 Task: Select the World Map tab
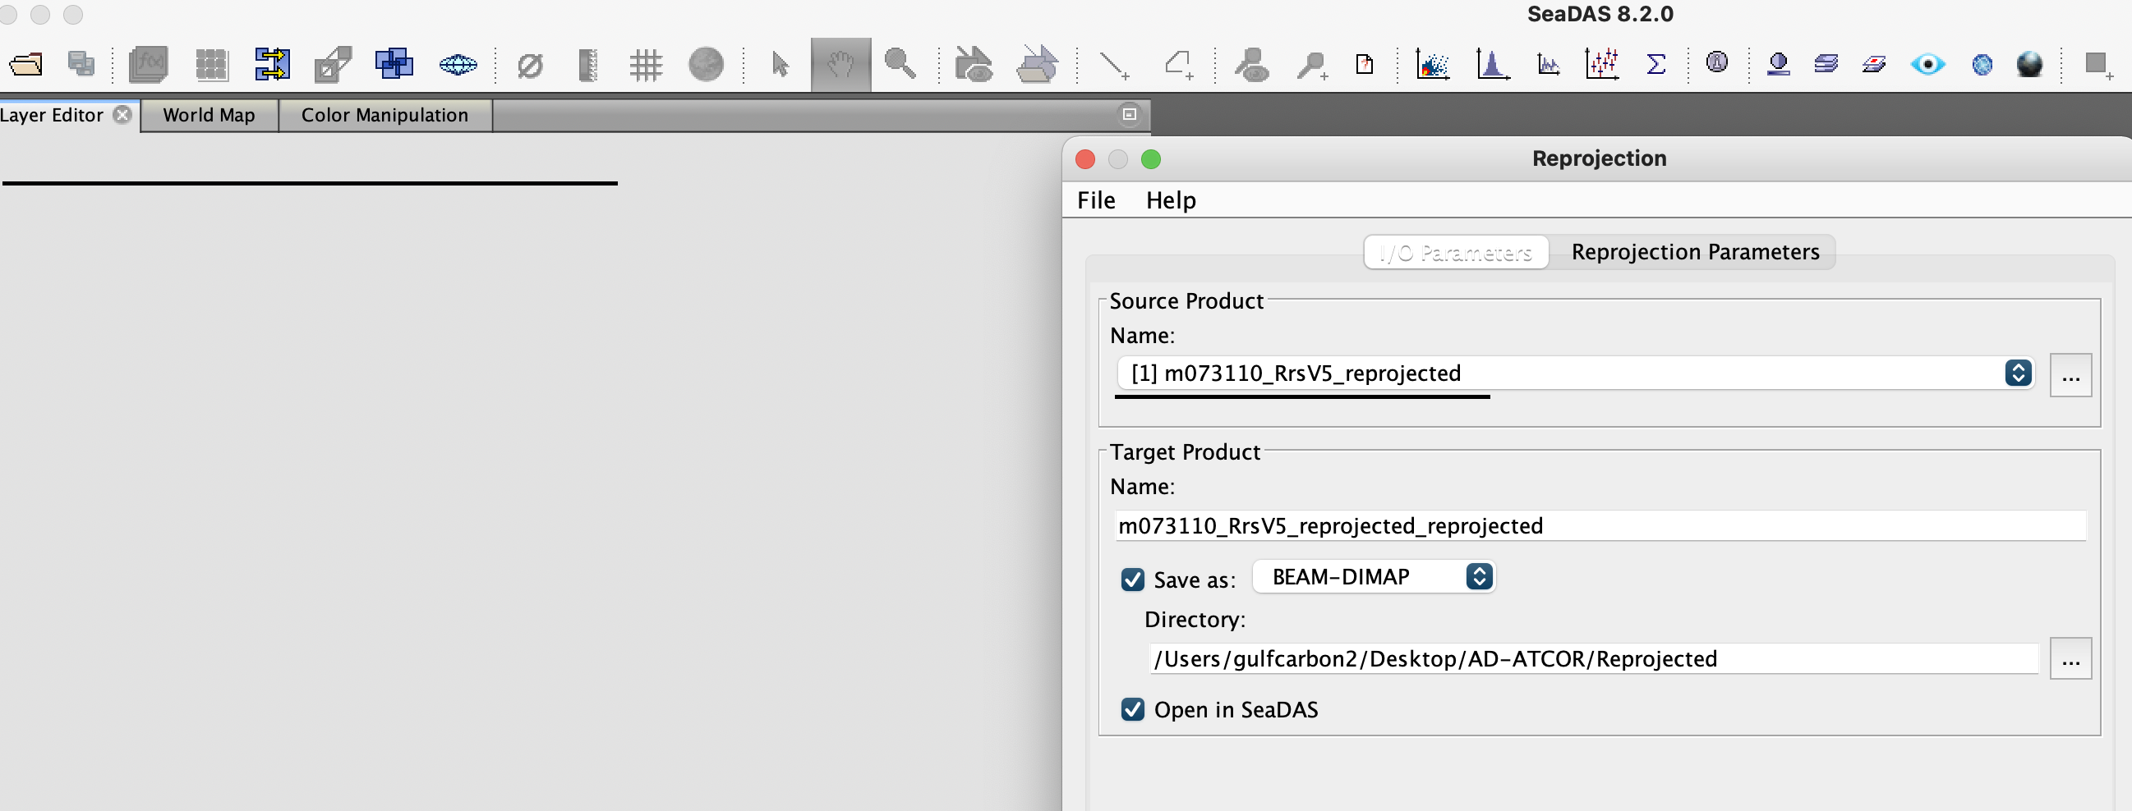click(209, 115)
